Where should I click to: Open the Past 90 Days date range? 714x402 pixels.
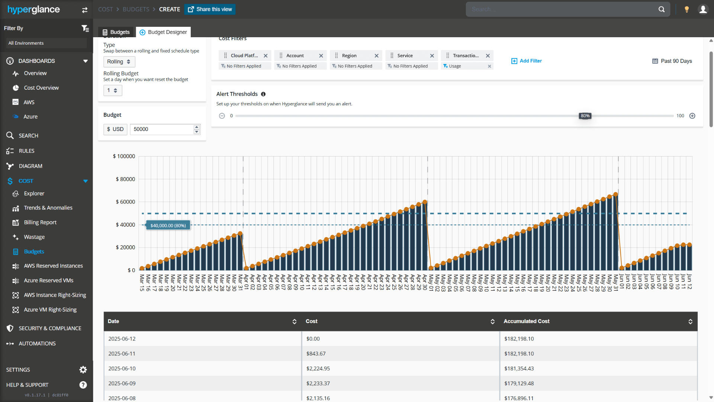point(672,61)
